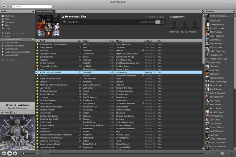Toggle star for Beneath The Mire
236x157 pixels.
pos(37,94)
